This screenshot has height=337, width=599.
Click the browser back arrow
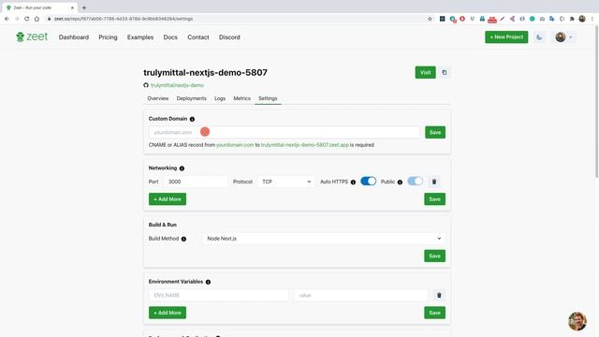click(7, 19)
